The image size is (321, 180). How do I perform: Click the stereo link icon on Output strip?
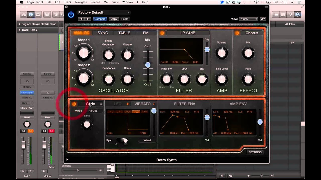(48, 92)
